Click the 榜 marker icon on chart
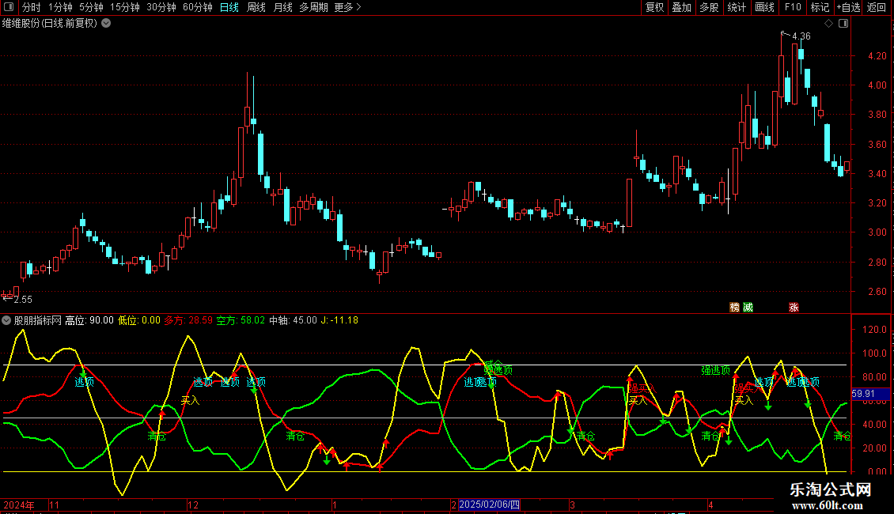The height and width of the screenshot is (514, 894). coord(735,307)
